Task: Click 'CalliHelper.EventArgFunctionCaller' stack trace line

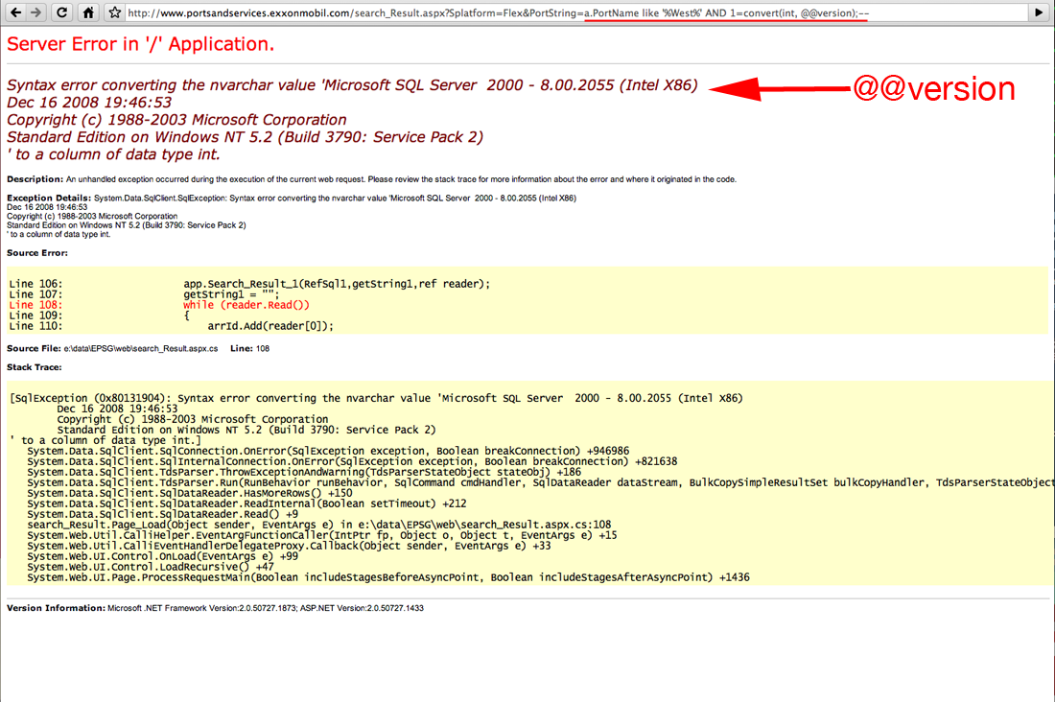Action: pos(322,535)
